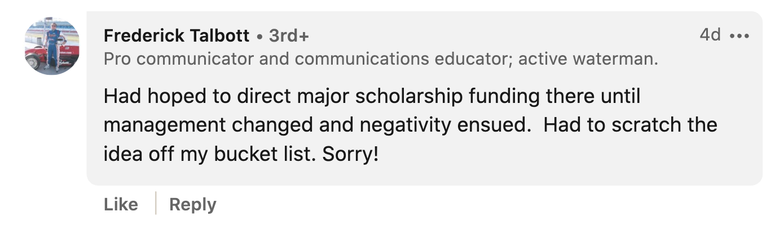Click Frederick Talbott's profile photo
Image resolution: width=775 pixels, height=225 pixels.
(52, 47)
